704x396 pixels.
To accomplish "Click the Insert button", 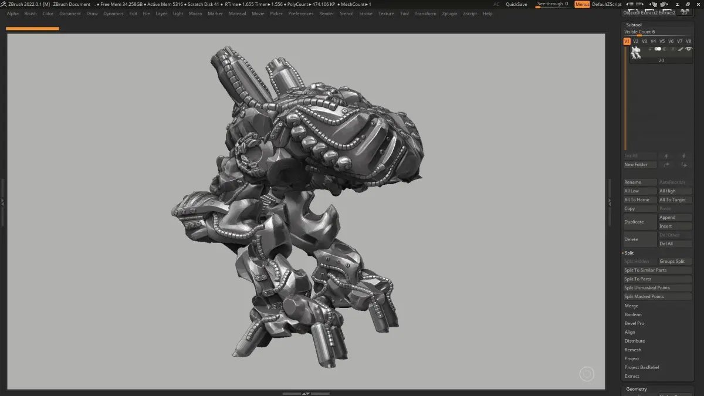I will [x=675, y=226].
